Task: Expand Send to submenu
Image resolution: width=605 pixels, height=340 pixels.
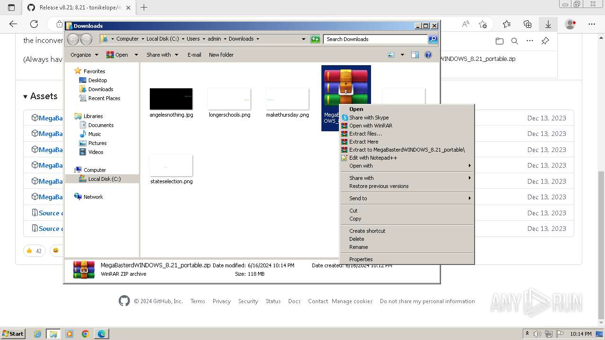Action: point(407,198)
